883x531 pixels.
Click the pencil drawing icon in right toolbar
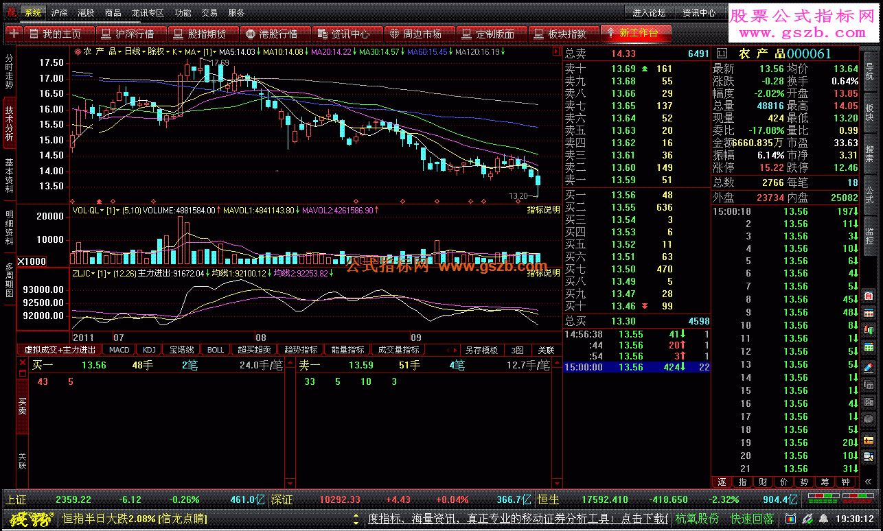869,367
